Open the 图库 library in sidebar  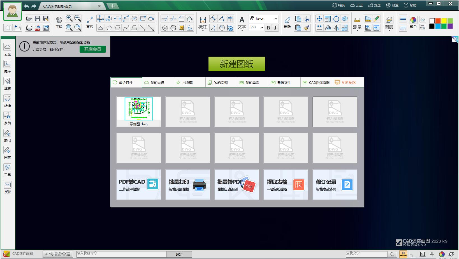pos(8,67)
